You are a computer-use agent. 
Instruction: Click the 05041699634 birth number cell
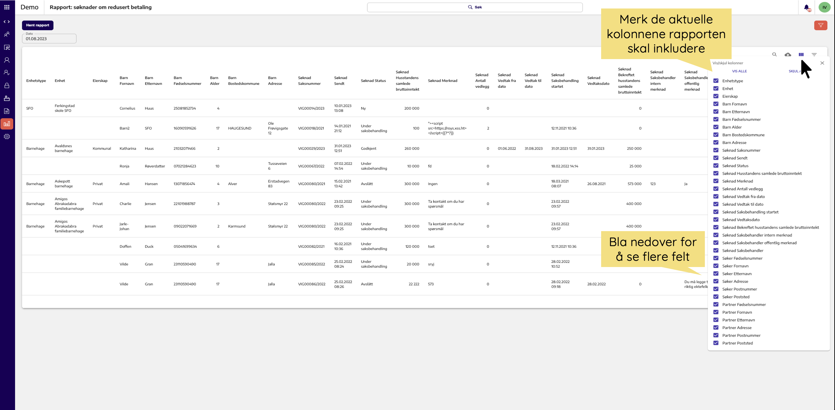point(185,246)
